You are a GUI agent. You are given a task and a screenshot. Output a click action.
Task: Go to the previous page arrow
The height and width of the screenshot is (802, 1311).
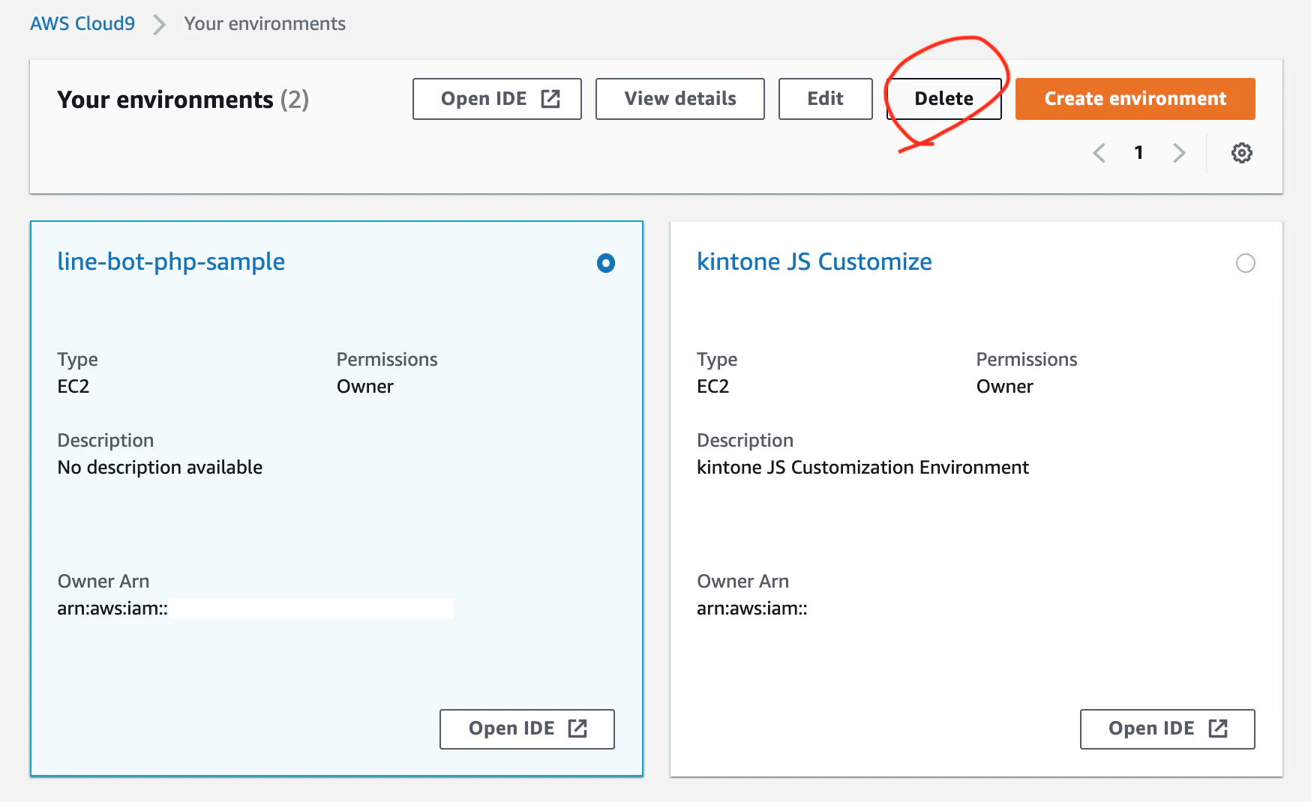click(x=1099, y=153)
